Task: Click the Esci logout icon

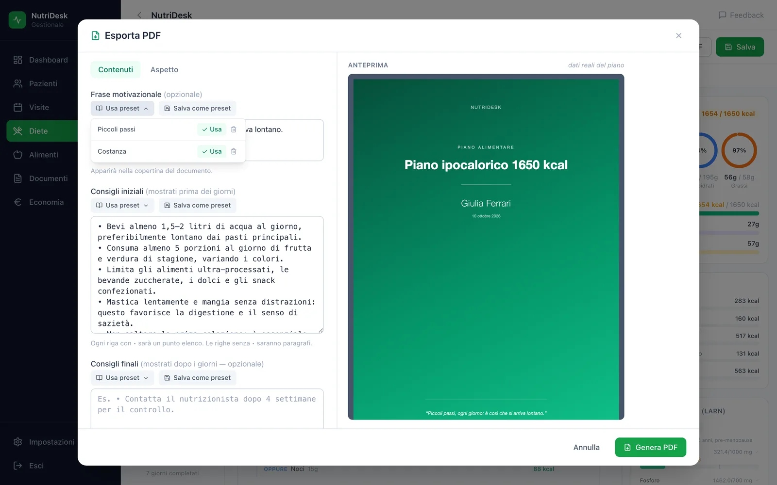Action: (18, 466)
